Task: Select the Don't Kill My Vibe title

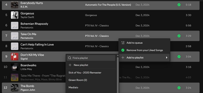Action: click(32, 55)
